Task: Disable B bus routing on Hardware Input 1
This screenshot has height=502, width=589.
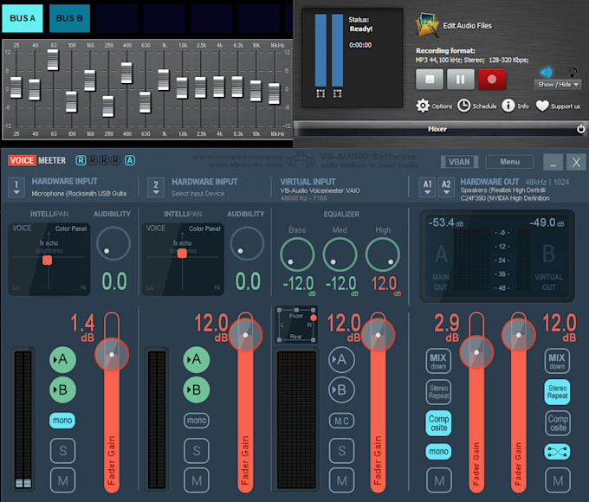Action: (x=62, y=389)
